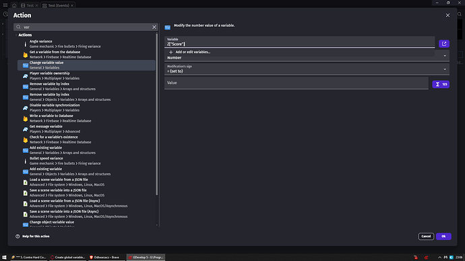Click the Angle variance action icon
Screen dimensions: 465x261
point(25,44)
